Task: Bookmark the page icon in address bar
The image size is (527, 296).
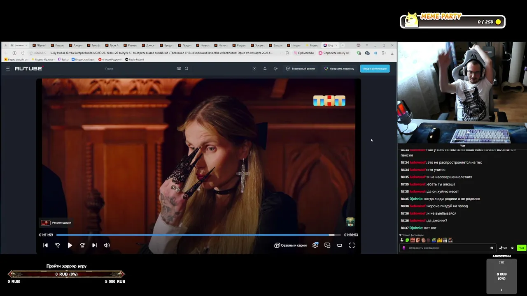Action: tap(287, 53)
